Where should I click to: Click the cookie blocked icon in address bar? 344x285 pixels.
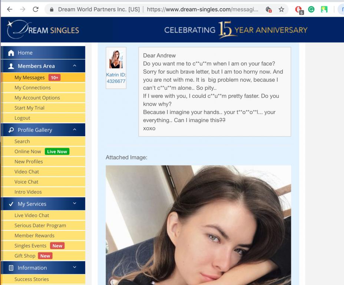(x=269, y=10)
